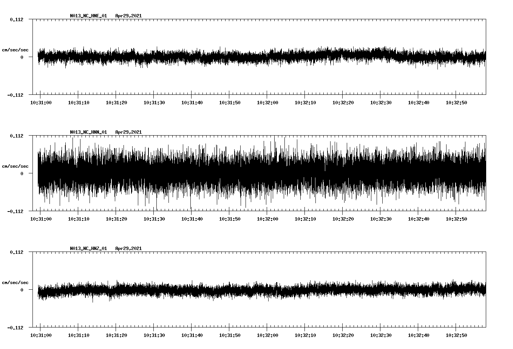Click the N013_NC_HNE_01 channel label
The width and height of the screenshot is (513, 349).
(88, 16)
